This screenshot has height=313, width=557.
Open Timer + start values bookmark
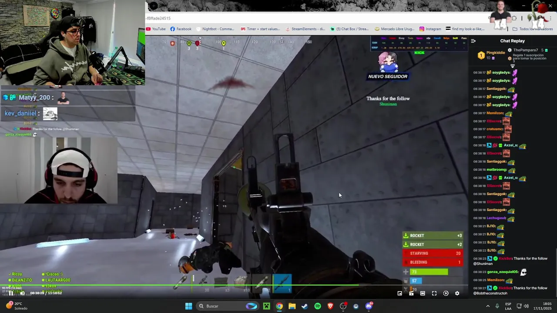(x=260, y=29)
